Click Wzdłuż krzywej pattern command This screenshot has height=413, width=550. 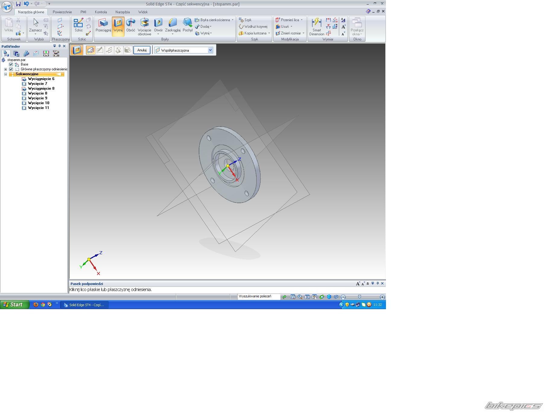point(253,27)
